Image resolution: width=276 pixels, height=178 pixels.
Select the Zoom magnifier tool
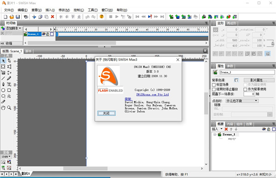(x=9, y=108)
